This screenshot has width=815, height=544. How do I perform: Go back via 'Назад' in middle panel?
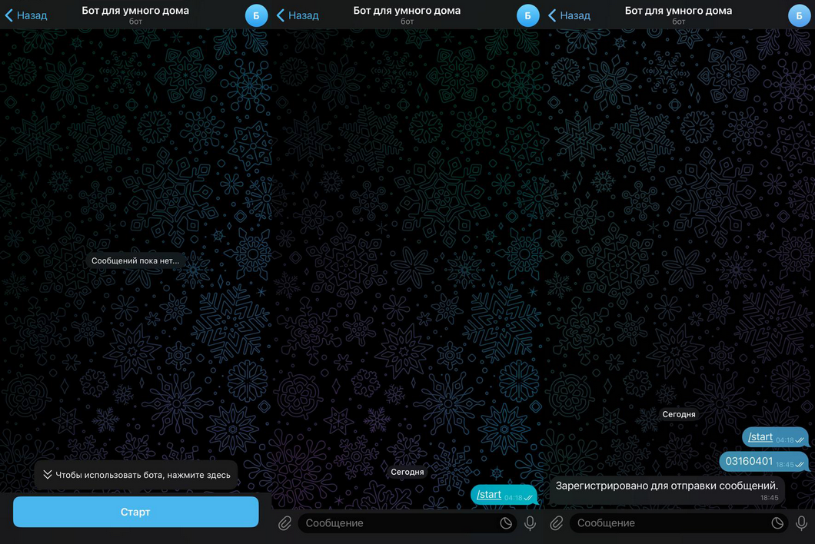click(x=298, y=15)
